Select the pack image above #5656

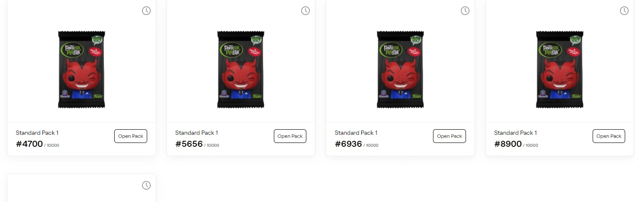coord(241,69)
